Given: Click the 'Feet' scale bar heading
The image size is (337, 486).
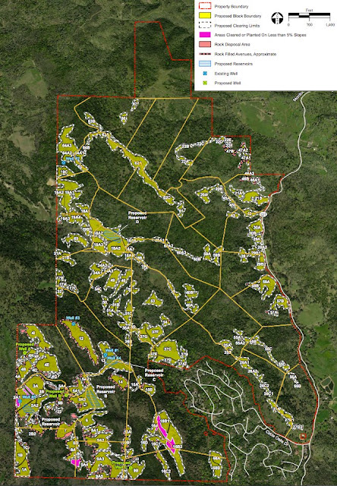Looking at the screenshot, I should click(x=309, y=10).
